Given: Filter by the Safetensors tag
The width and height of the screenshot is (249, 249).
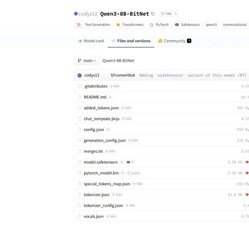Looking at the screenshot, I should [187, 25].
